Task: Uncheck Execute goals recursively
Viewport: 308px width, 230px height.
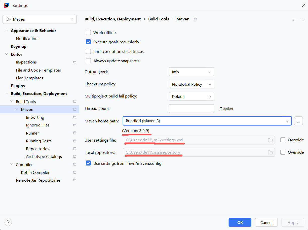Action: [x=88, y=42]
